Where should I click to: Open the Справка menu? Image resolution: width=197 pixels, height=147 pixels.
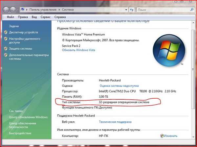pos(60,17)
